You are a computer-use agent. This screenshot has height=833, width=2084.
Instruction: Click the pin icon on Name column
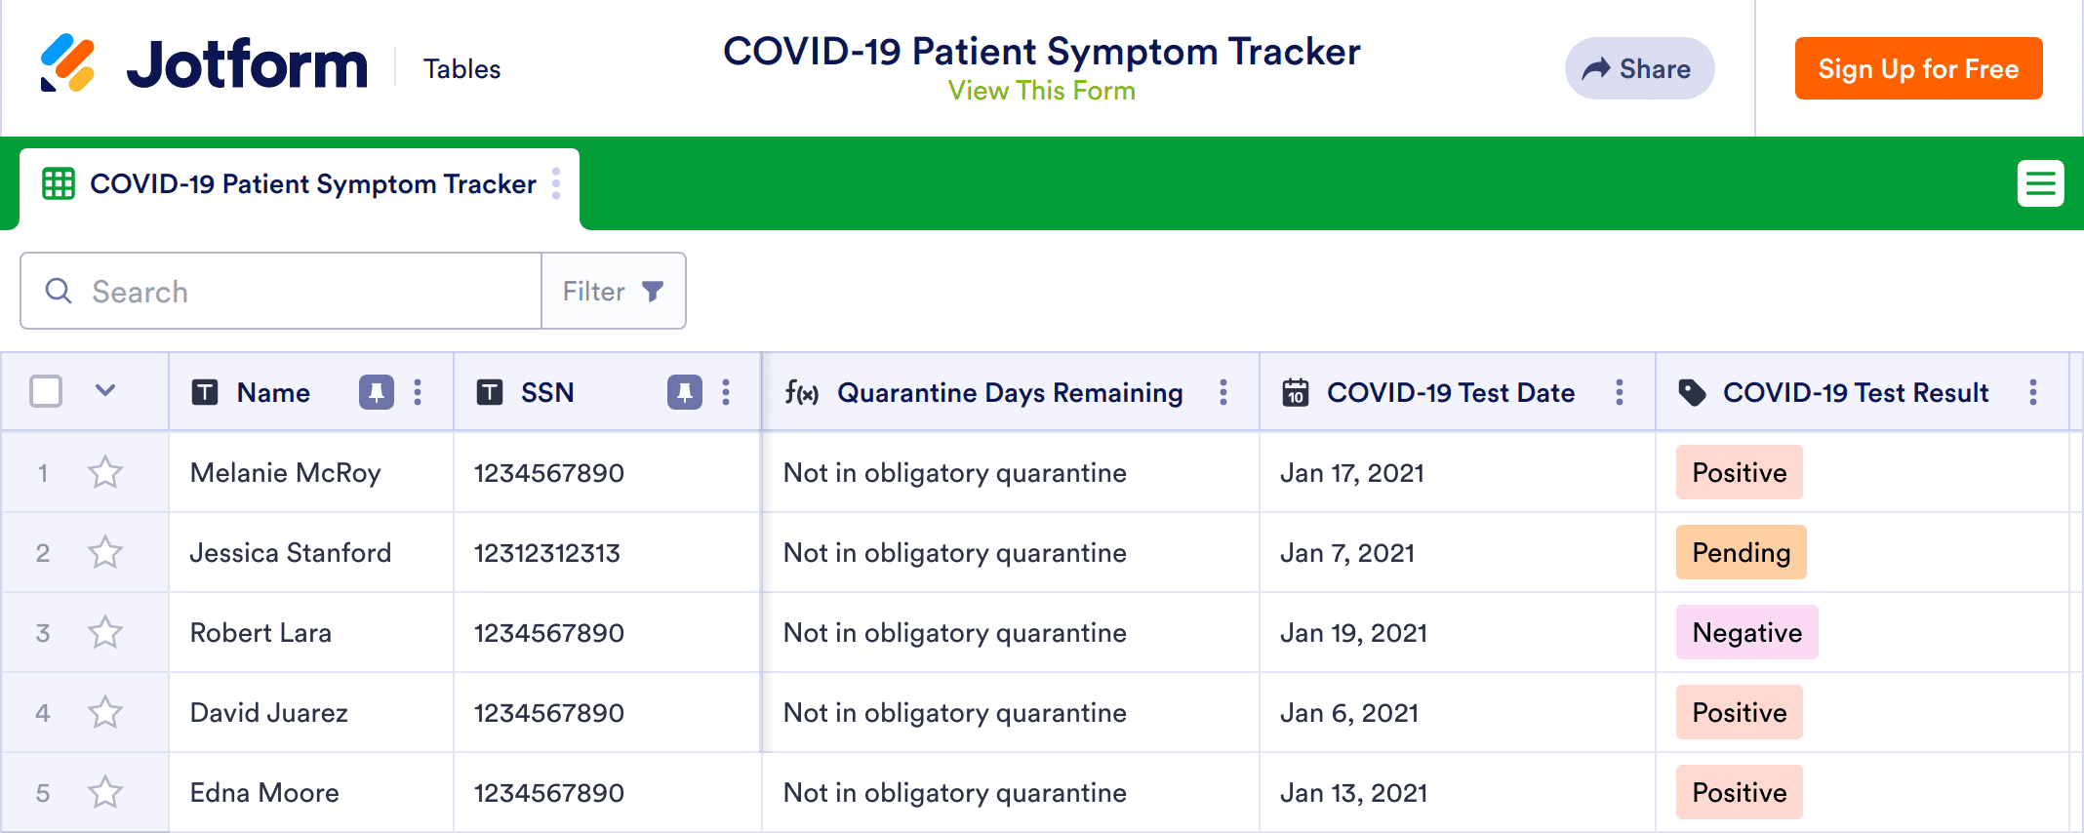pyautogui.click(x=376, y=392)
